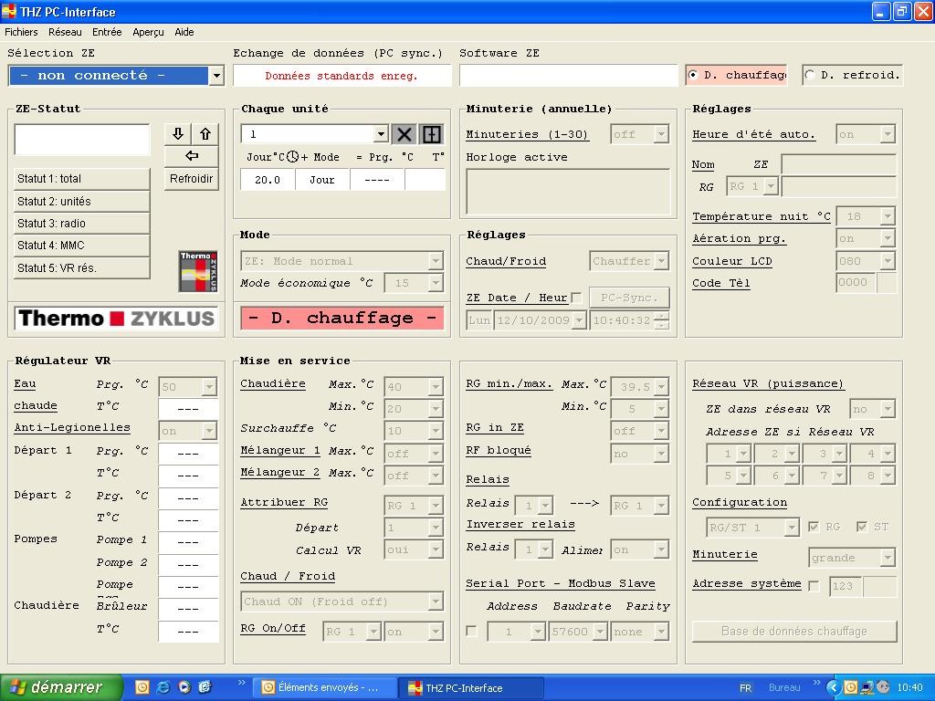Toggle the ZE Date / Heure checkbox
The height and width of the screenshot is (701, 935).
[x=576, y=298]
